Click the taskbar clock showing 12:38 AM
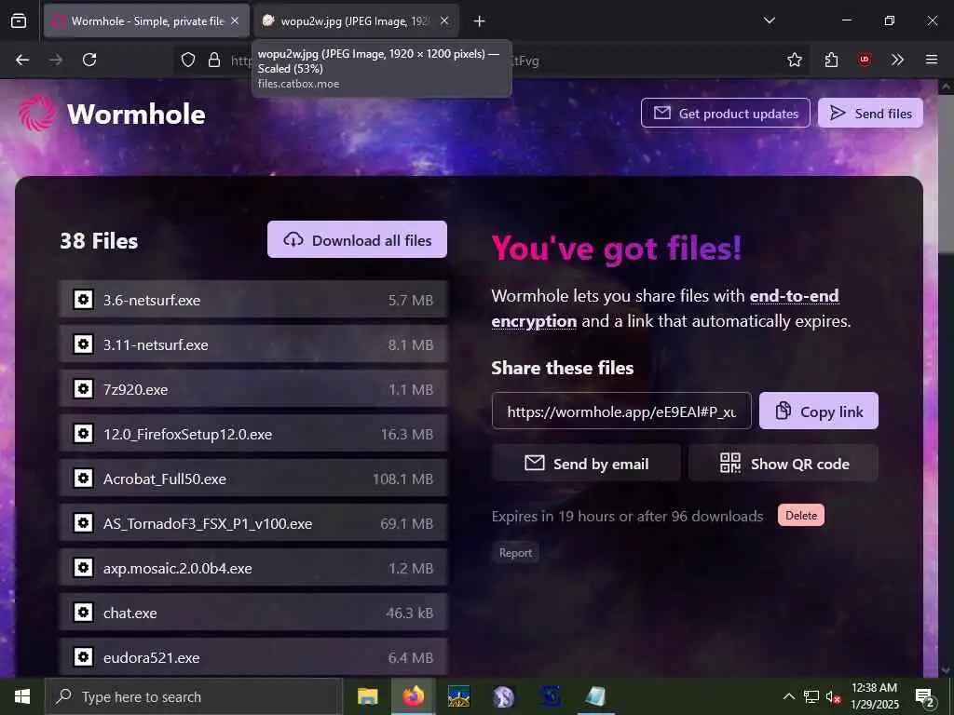Screen dimensions: 954x715 [x=874, y=696]
